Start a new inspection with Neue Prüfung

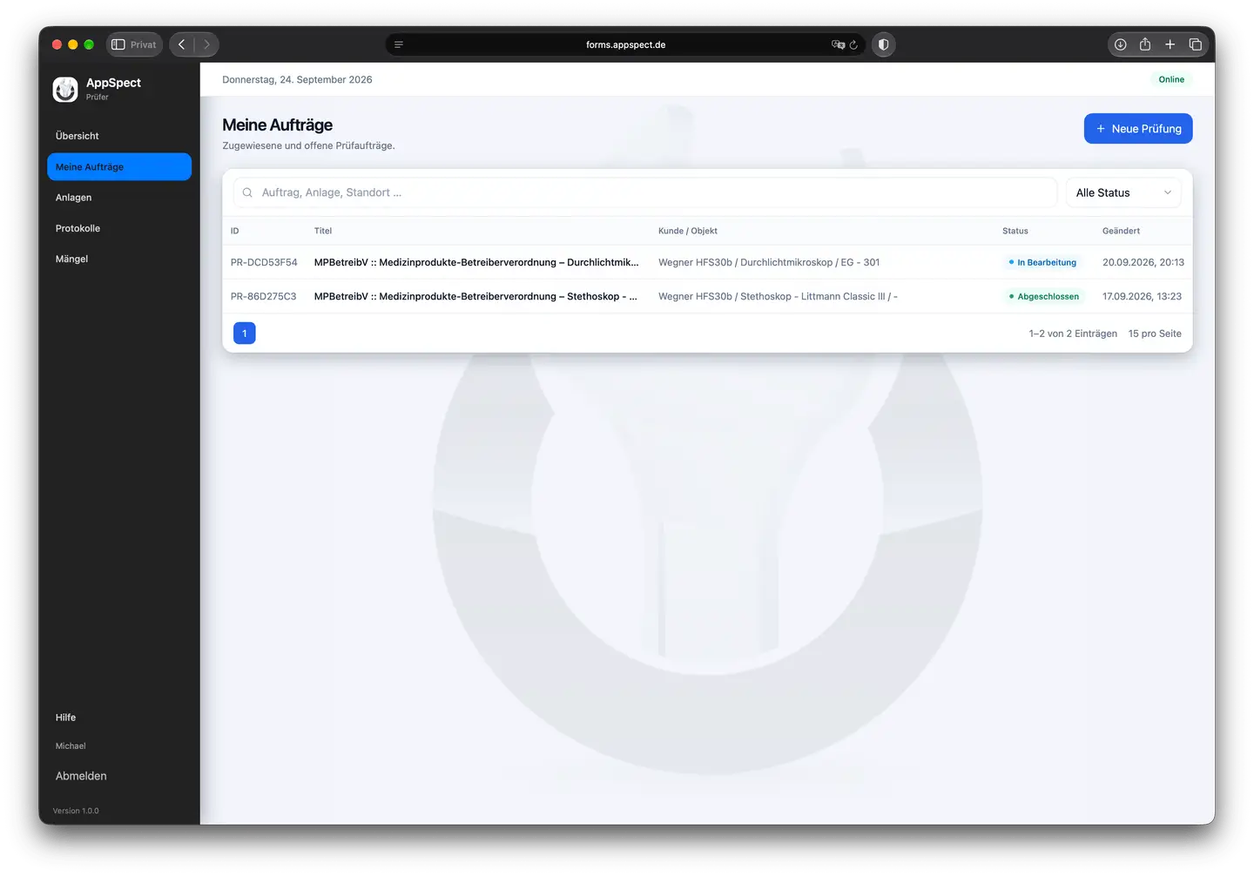(x=1138, y=129)
